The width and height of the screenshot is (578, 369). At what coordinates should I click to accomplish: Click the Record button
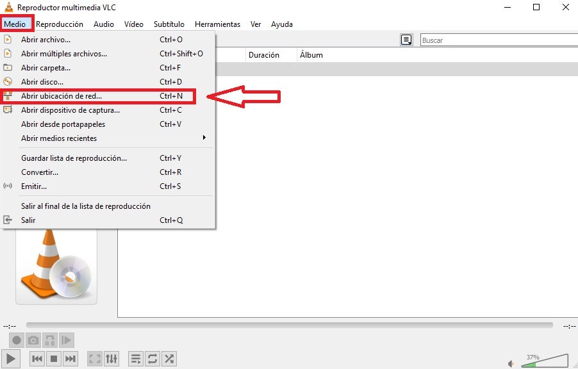coord(16,340)
